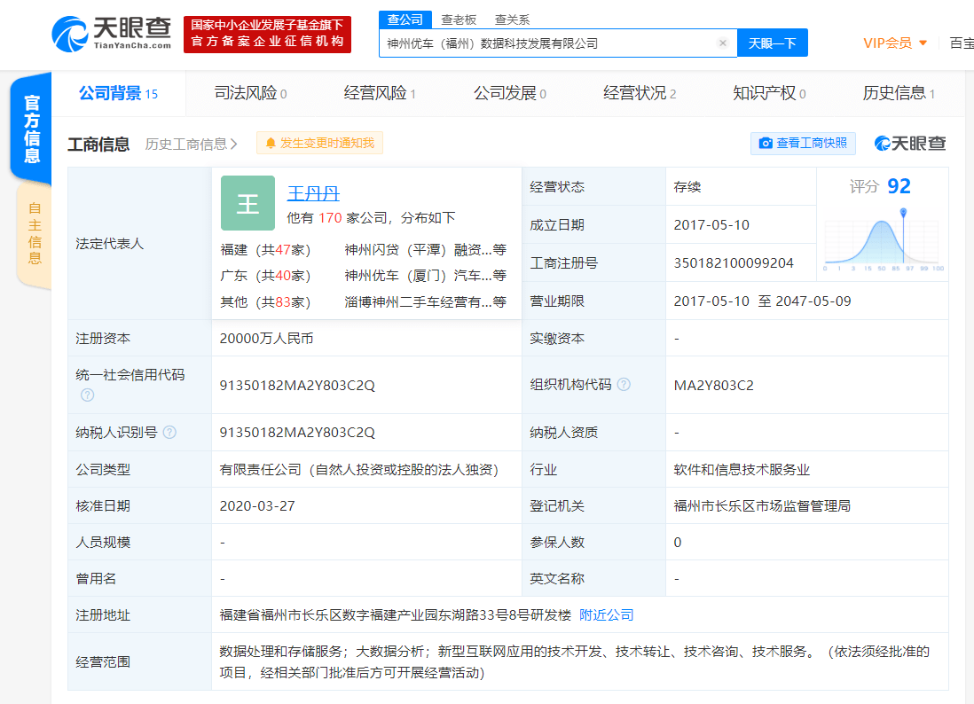
Task: Switch to the 查关系 search tab
Action: (x=512, y=20)
